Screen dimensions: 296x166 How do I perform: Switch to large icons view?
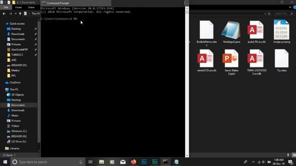(294, 155)
